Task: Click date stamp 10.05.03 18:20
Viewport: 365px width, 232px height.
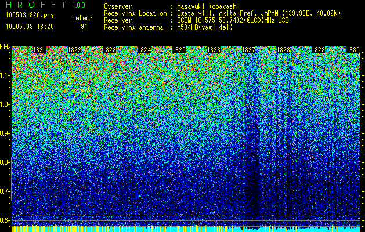Action: pyautogui.click(x=30, y=27)
